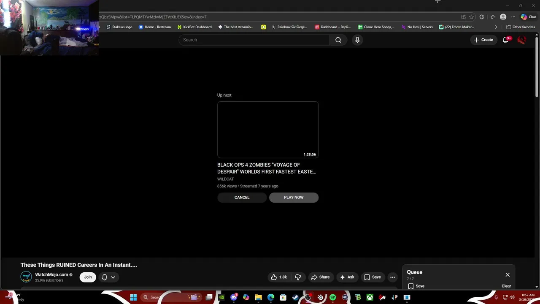Open Xbox app from the taskbar
Screen dimensions: 540x304
click(x=370, y=297)
